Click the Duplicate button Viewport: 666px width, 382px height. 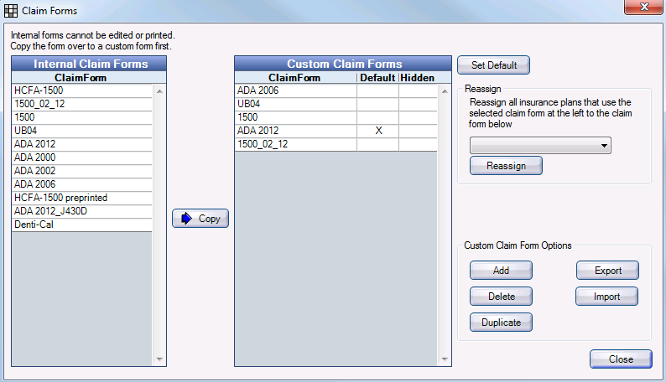(x=501, y=322)
